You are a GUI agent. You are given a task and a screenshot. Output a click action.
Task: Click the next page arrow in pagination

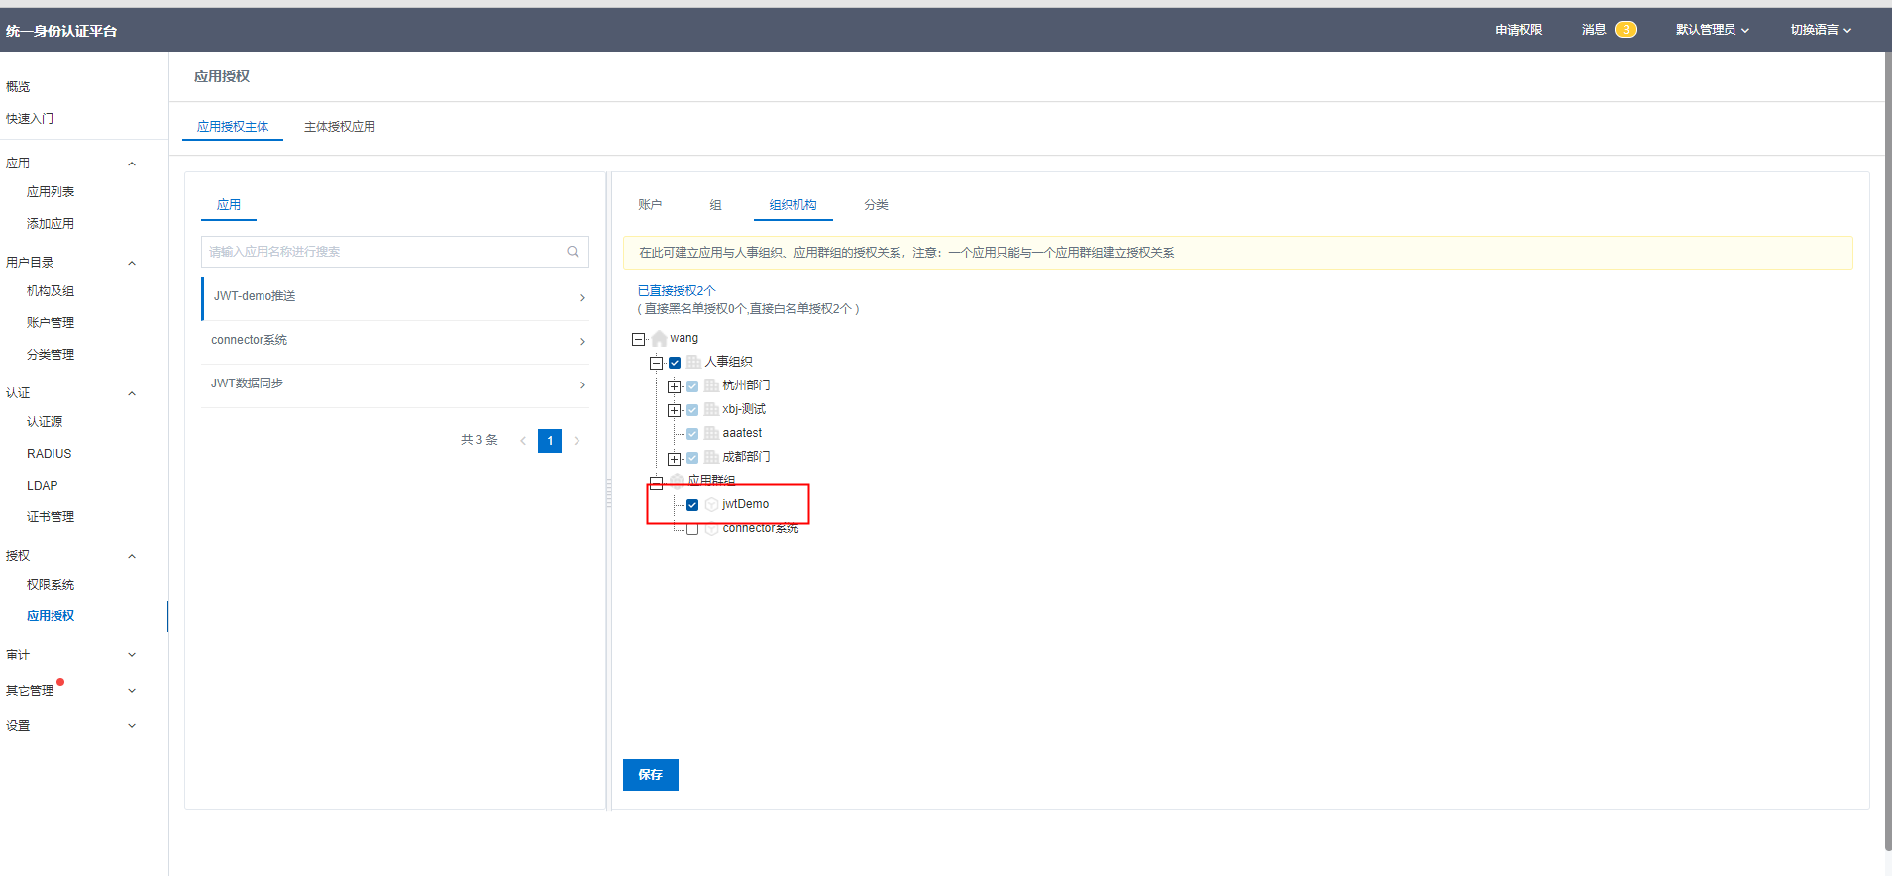click(x=577, y=441)
